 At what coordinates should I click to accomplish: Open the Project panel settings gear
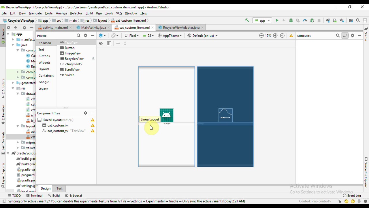[25, 27]
